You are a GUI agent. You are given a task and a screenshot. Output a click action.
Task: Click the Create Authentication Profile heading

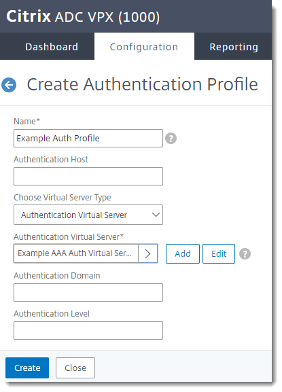[142, 84]
